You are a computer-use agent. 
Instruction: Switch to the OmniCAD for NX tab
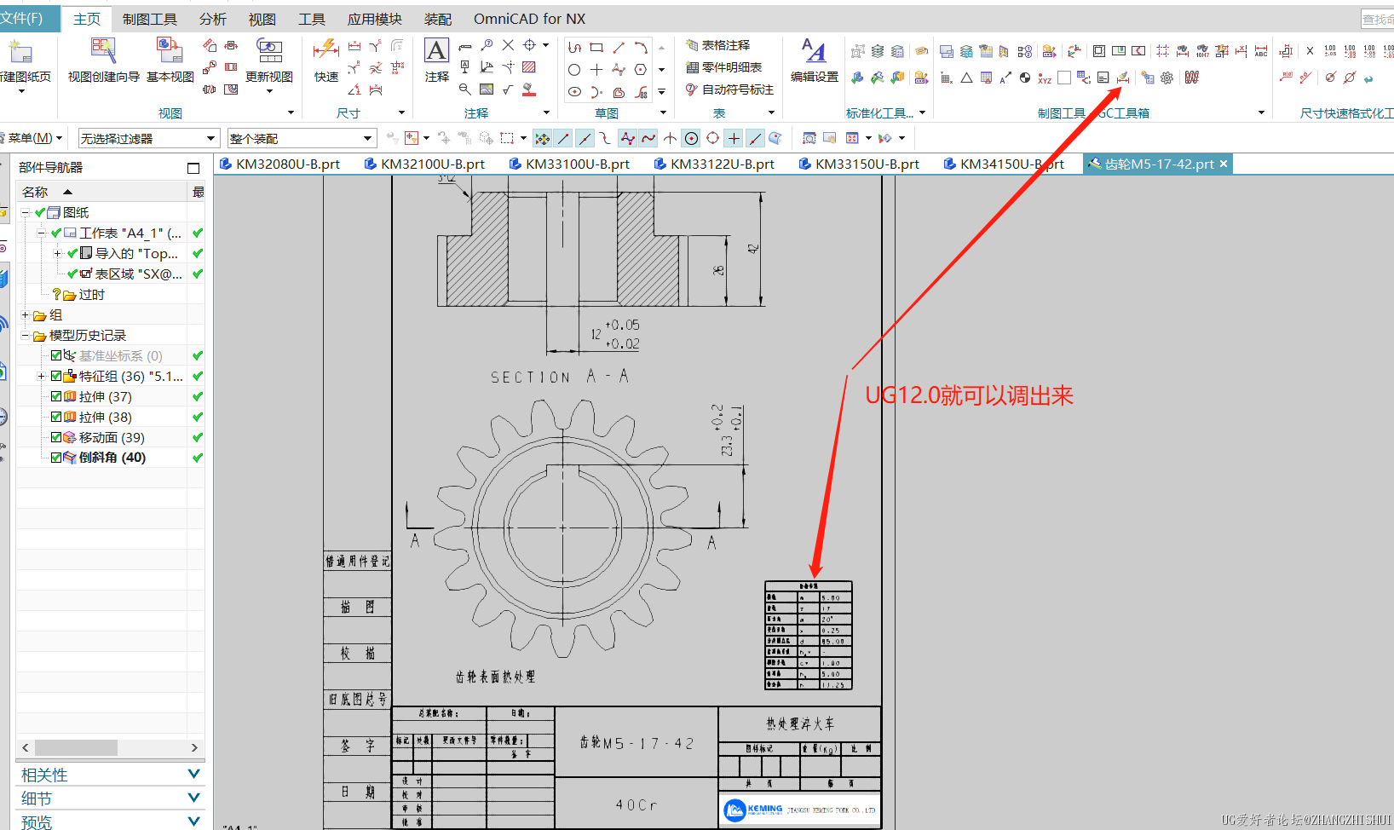(x=529, y=19)
